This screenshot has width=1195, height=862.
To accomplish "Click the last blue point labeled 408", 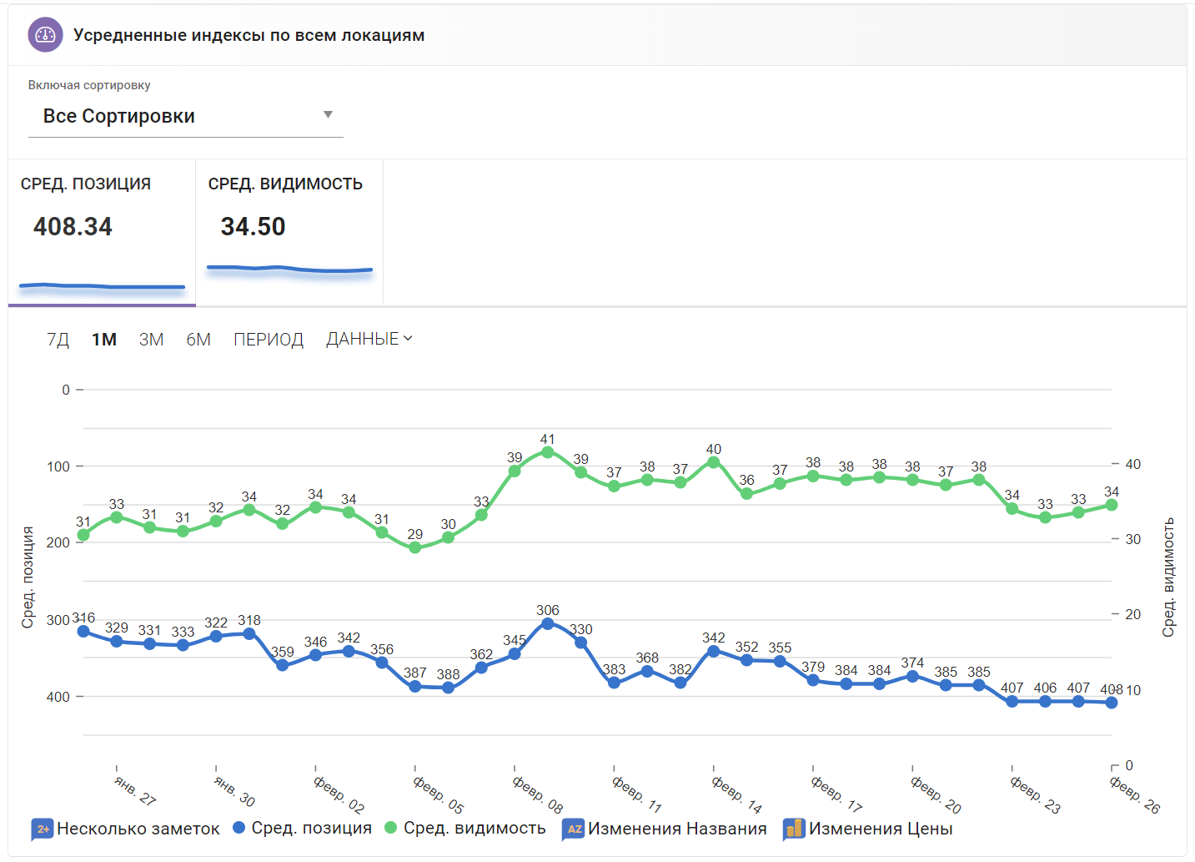I will [x=1111, y=703].
